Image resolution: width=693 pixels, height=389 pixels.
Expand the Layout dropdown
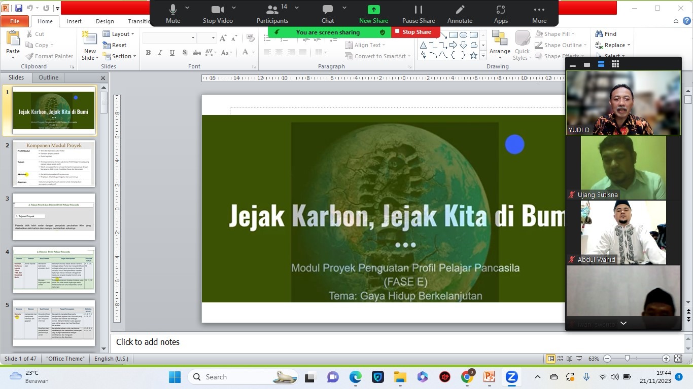pos(119,34)
